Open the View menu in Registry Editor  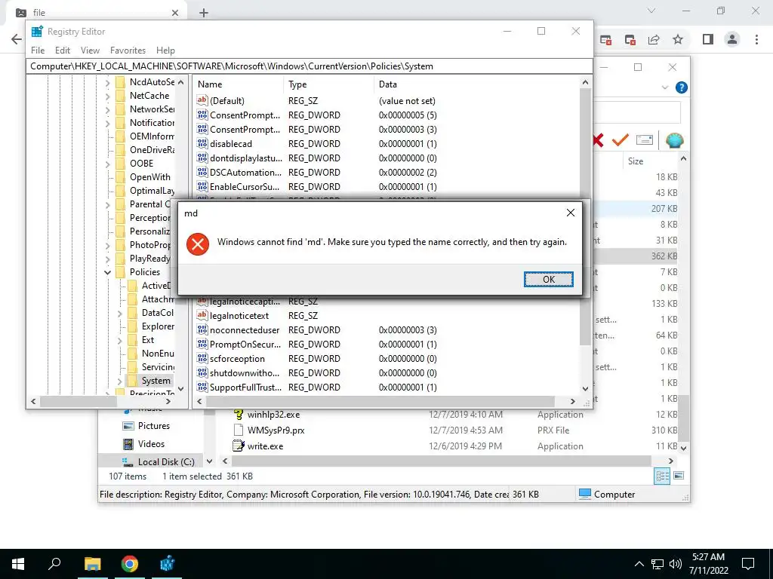point(90,51)
